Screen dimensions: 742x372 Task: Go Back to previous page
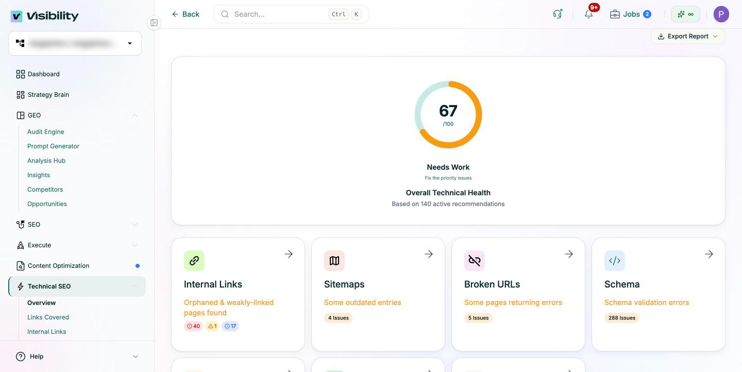[x=185, y=14]
